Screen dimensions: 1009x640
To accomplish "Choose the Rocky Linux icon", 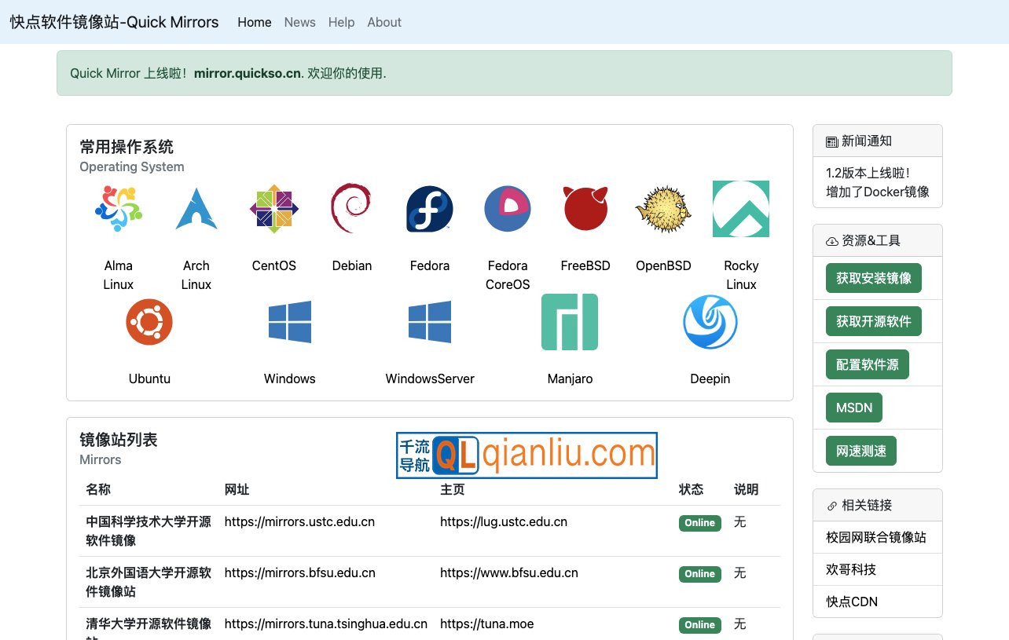I will 741,209.
